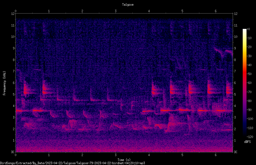Click the dBFS label under the color scale

pos(247,142)
